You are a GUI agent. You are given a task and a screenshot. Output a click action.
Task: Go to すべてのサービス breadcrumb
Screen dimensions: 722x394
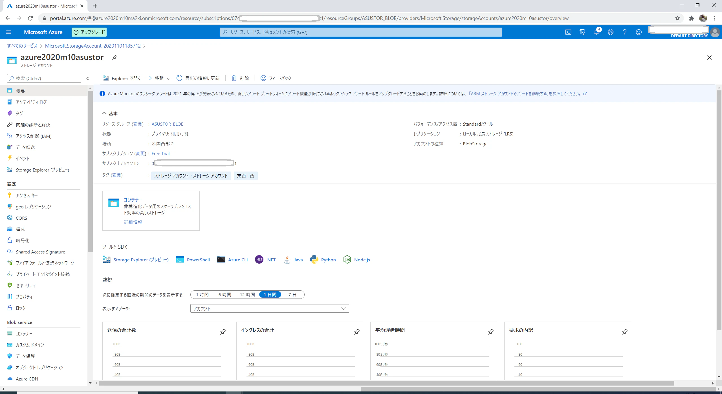[22, 46]
